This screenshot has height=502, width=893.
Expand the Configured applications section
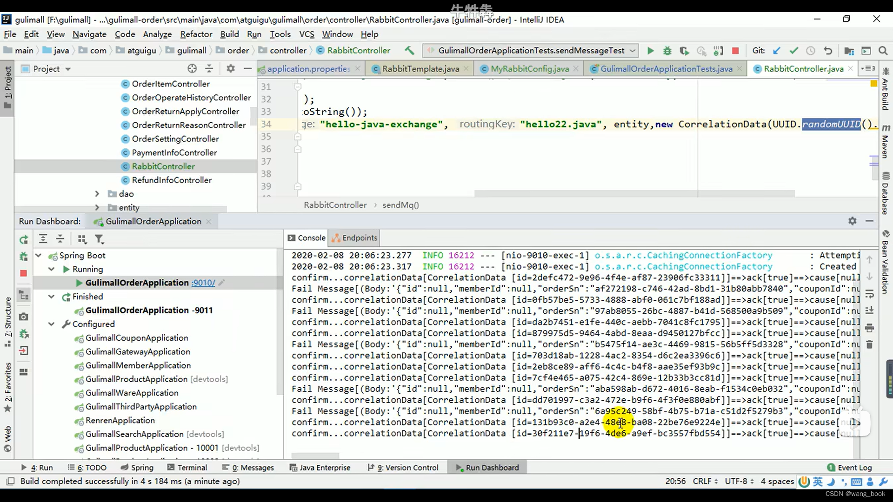tap(52, 324)
